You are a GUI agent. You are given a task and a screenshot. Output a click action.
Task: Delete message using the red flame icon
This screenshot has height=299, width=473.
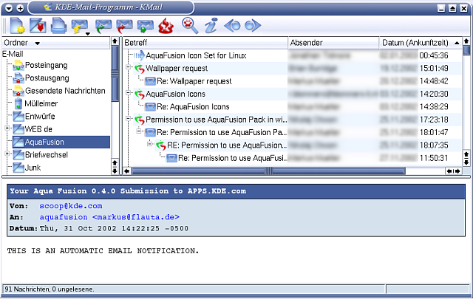(x=166, y=26)
